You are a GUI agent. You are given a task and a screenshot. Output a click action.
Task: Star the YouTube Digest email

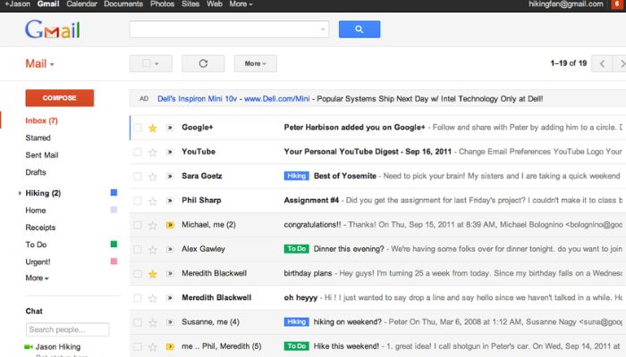click(x=152, y=152)
